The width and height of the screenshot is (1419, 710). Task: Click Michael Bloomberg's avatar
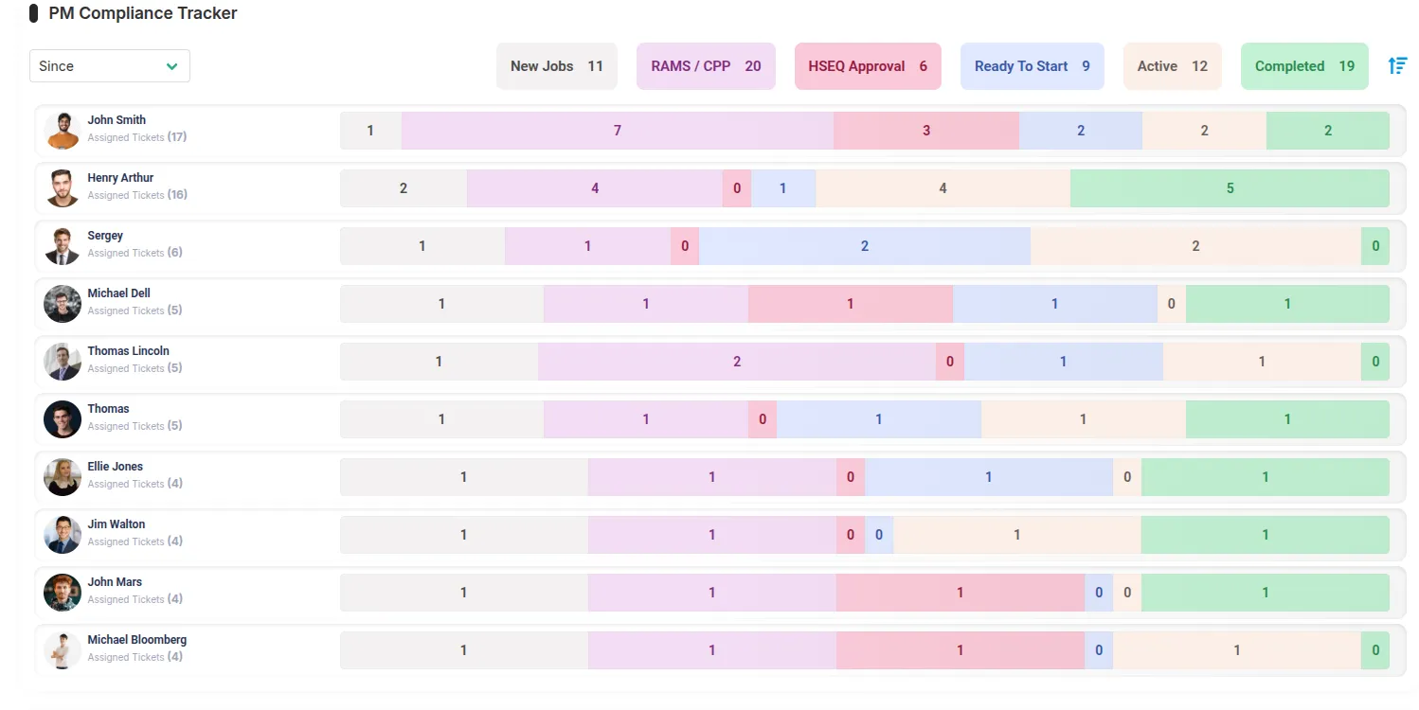pos(63,650)
